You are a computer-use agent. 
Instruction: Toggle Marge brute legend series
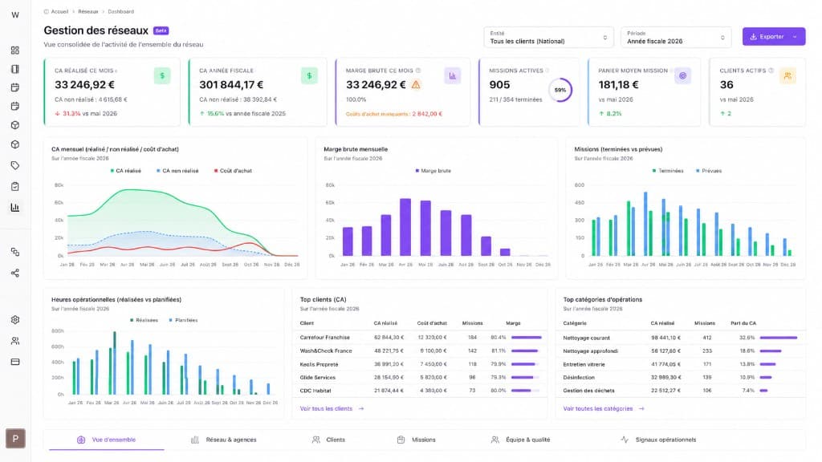pos(433,171)
